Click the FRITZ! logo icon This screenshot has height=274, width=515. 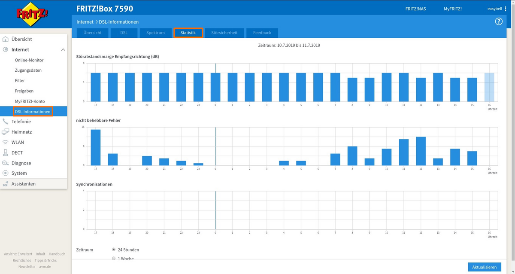point(32,15)
